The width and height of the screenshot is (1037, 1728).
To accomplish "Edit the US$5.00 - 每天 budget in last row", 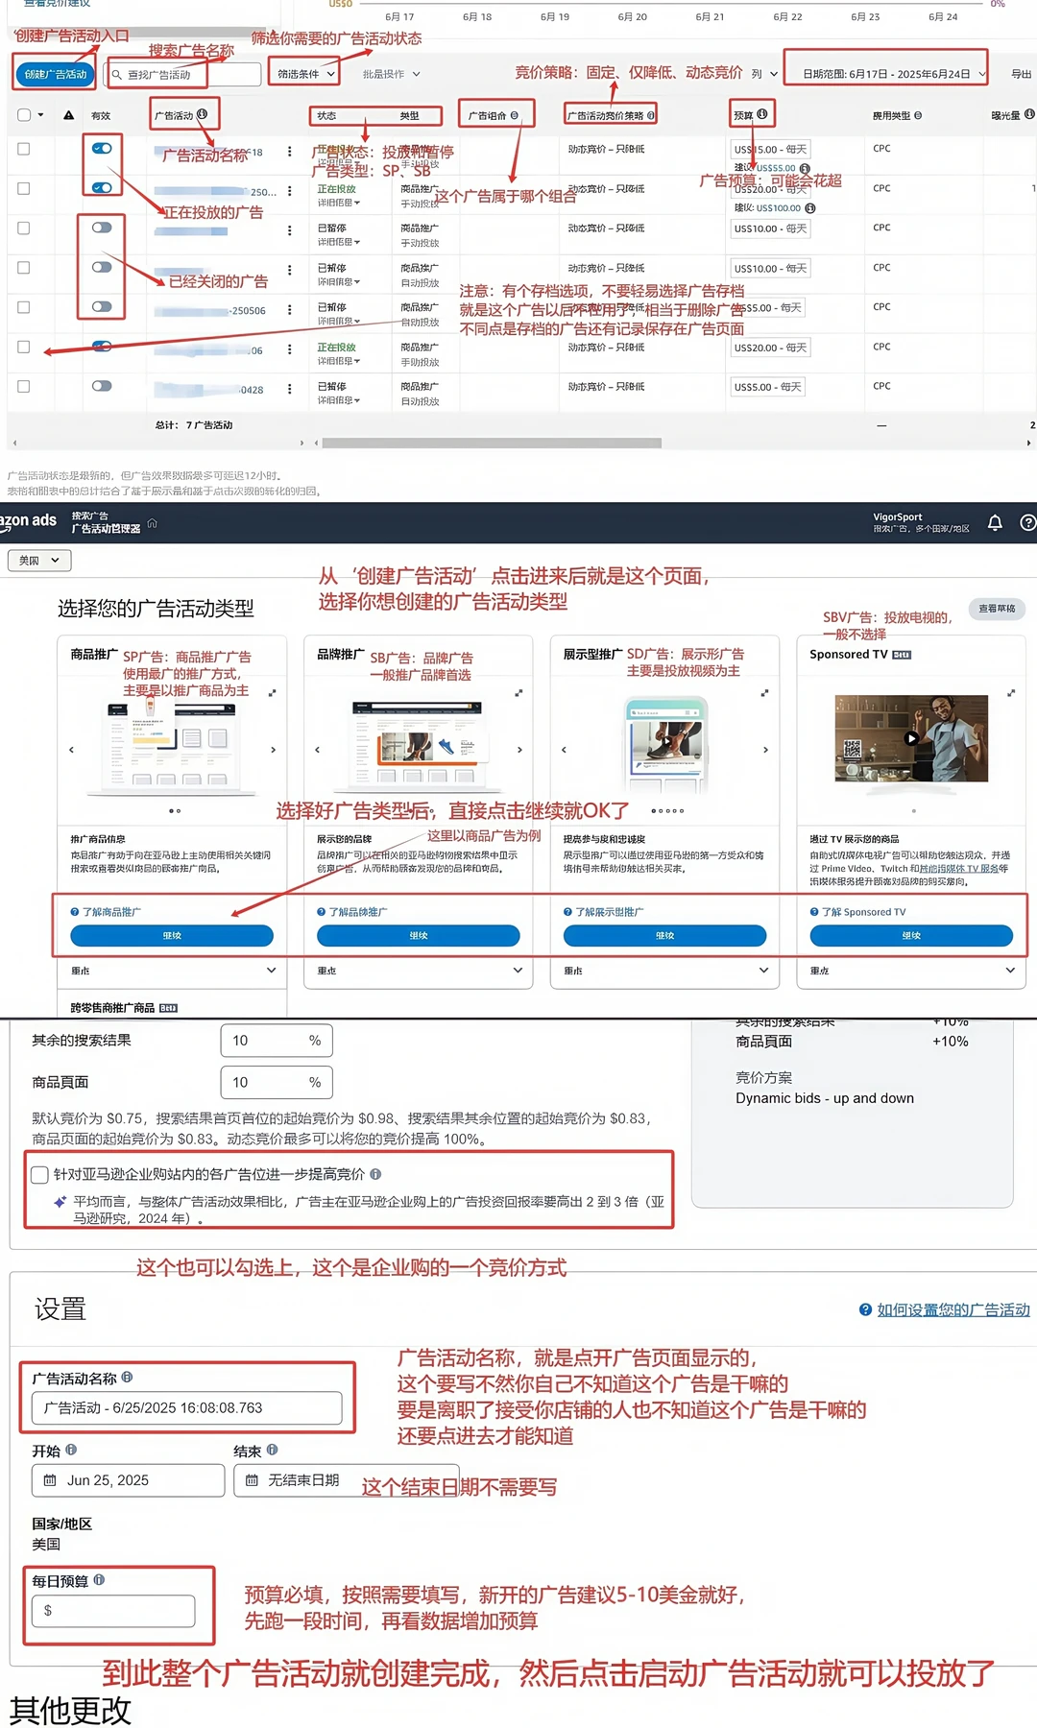I will click(x=766, y=387).
